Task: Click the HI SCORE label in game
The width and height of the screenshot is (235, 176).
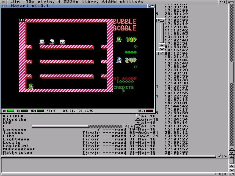Action: coord(125,78)
